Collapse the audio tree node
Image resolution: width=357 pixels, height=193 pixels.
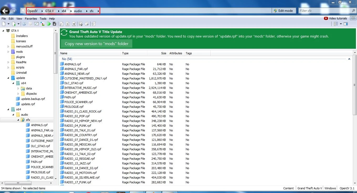[13, 115]
